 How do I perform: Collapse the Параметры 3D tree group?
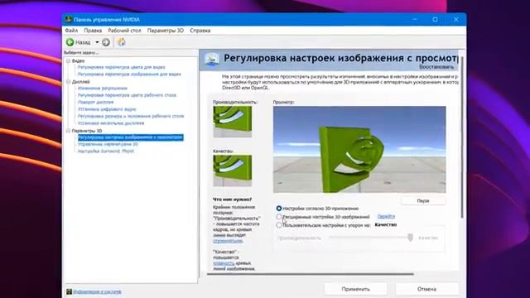(68, 131)
